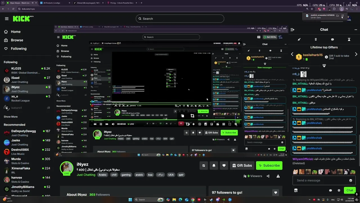Viewport: 360px width, 203px height.
Task: Collapse the top gifters section
Action: click(x=324, y=66)
